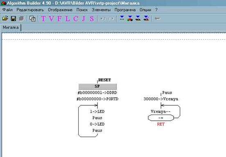Select the #b00000000->PORTD line
The image size is (226, 157).
pyautogui.click(x=97, y=99)
